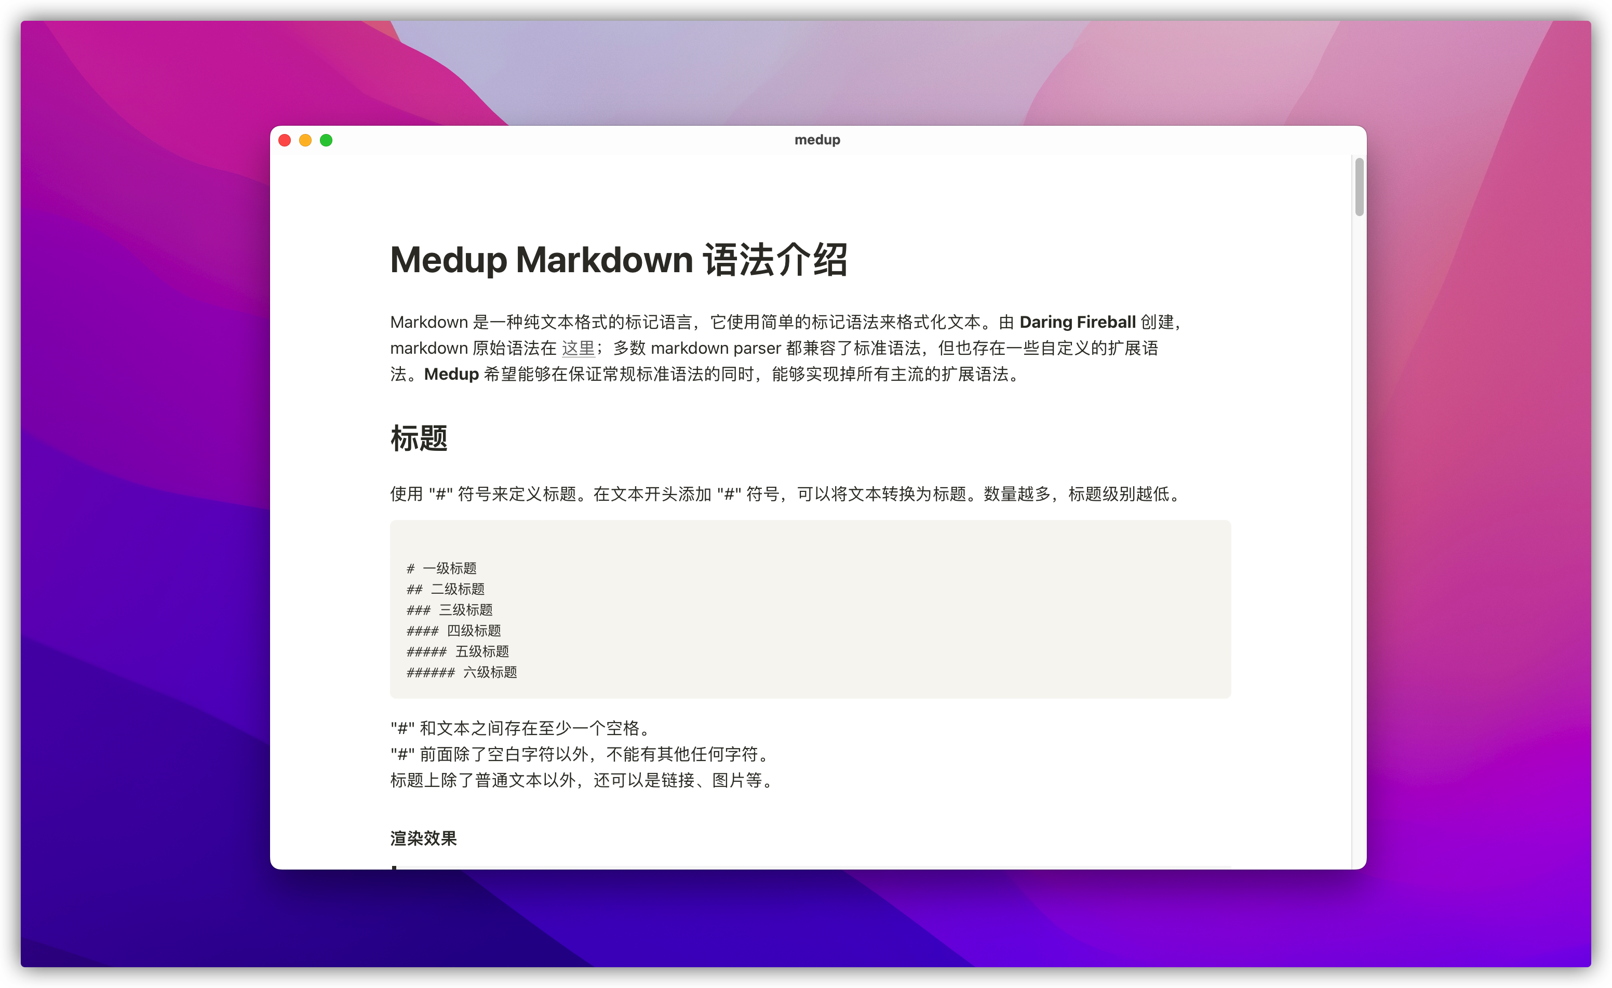Click the empty scrollbar track below the thumb
Viewport: 1612px width, 988px height.
coord(1359,524)
